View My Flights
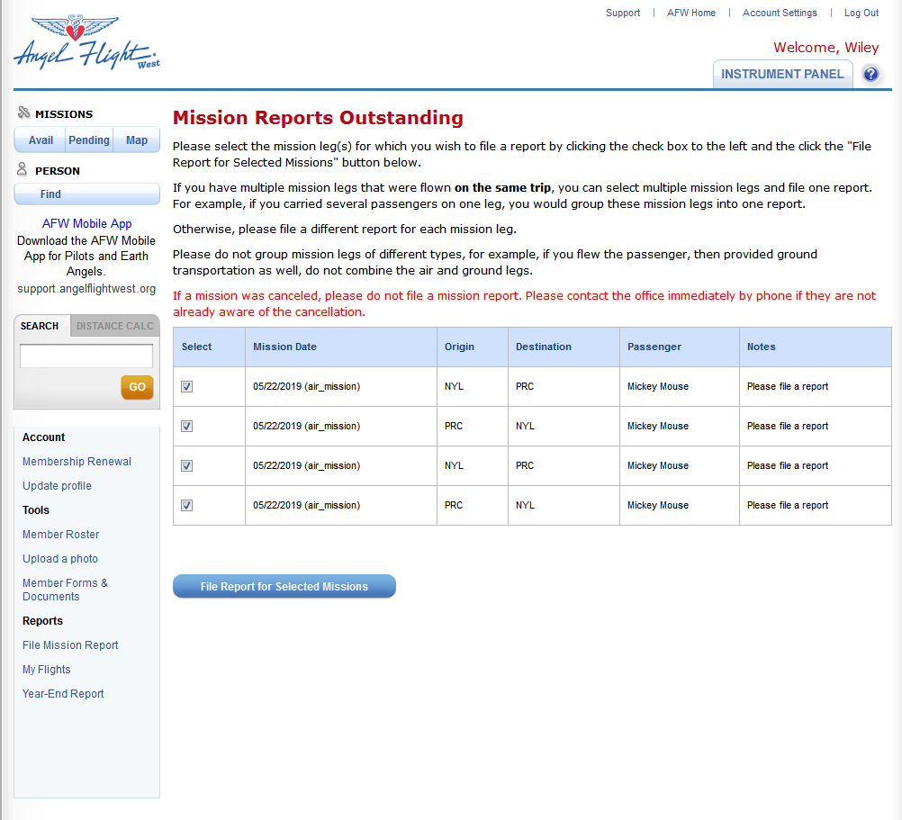 click(47, 670)
